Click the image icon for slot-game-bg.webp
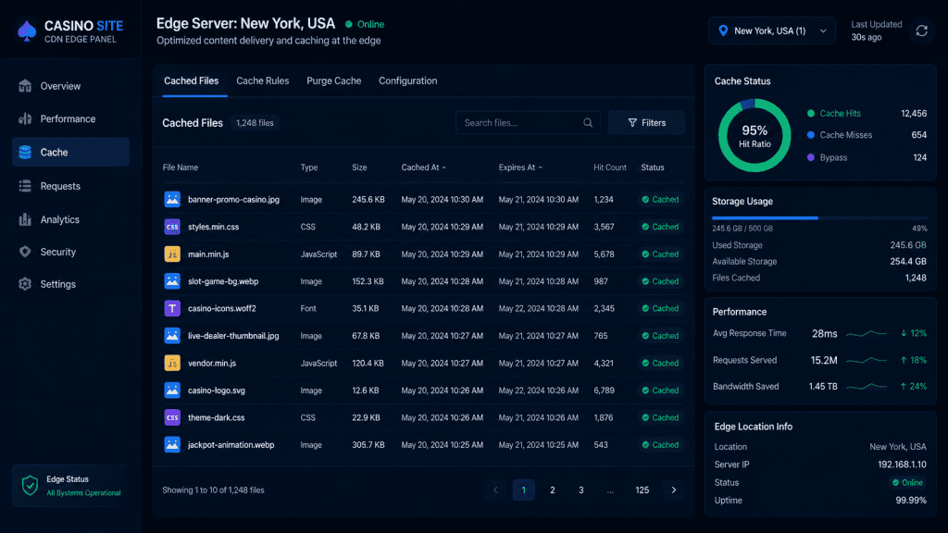This screenshot has height=533, width=948. pyautogui.click(x=172, y=281)
